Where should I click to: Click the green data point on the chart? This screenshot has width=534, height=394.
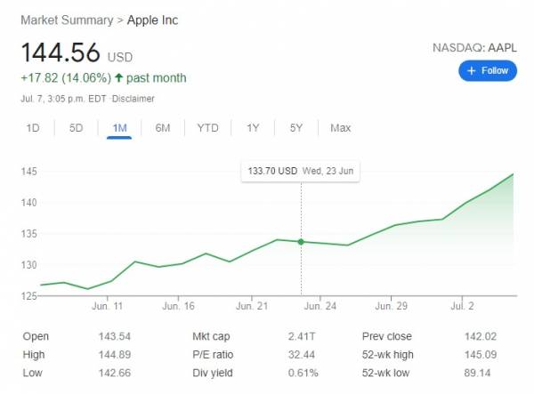click(x=301, y=242)
